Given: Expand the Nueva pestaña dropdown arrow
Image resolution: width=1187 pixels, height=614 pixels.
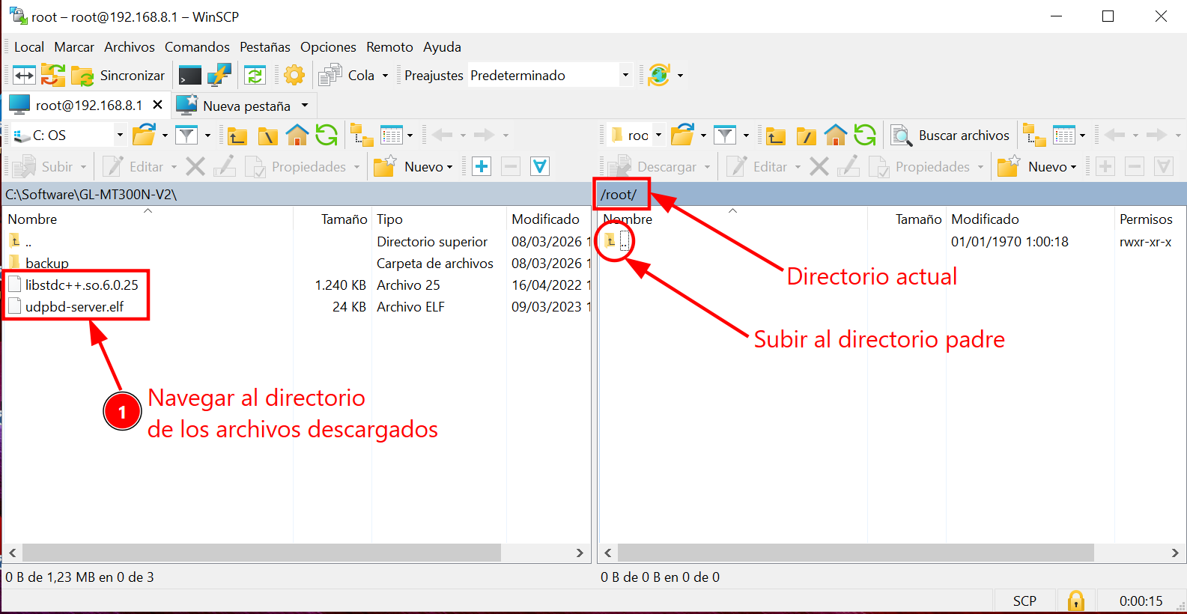Looking at the screenshot, I should point(305,106).
